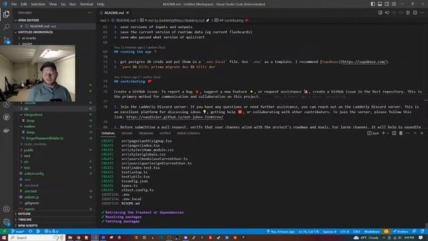This screenshot has width=428, height=241.
Task: Split the editor right
Action: tap(415, 13)
